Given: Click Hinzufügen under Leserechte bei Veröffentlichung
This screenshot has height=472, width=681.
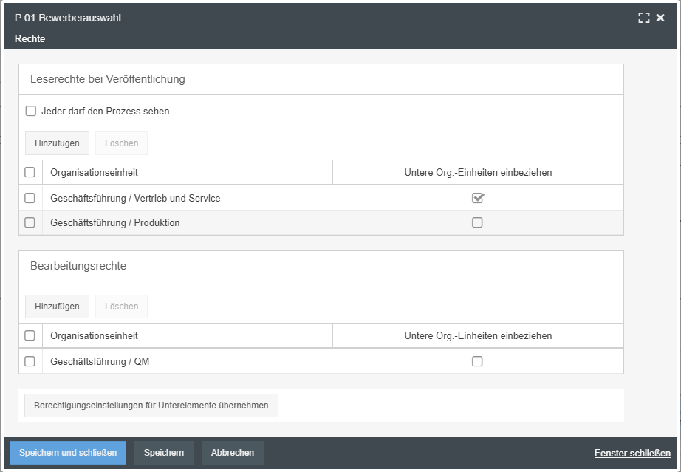Looking at the screenshot, I should point(57,143).
